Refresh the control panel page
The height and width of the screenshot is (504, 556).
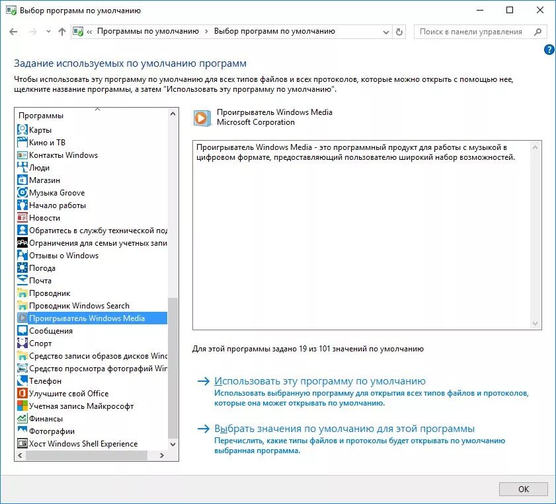coord(399,32)
